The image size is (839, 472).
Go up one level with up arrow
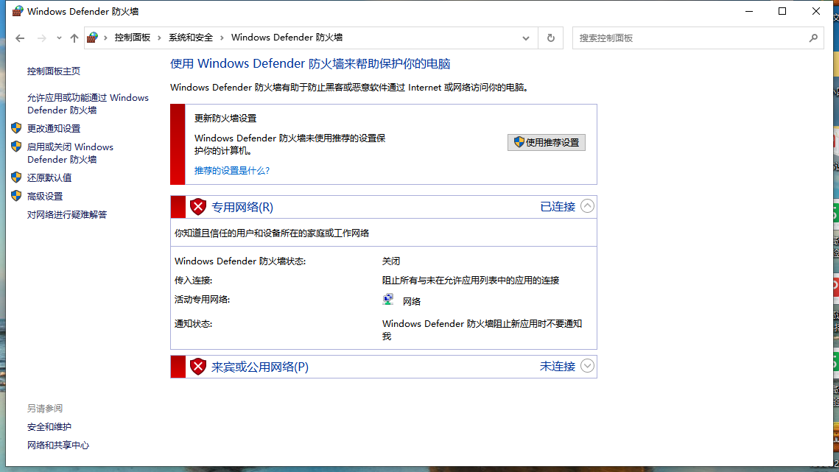coord(74,38)
